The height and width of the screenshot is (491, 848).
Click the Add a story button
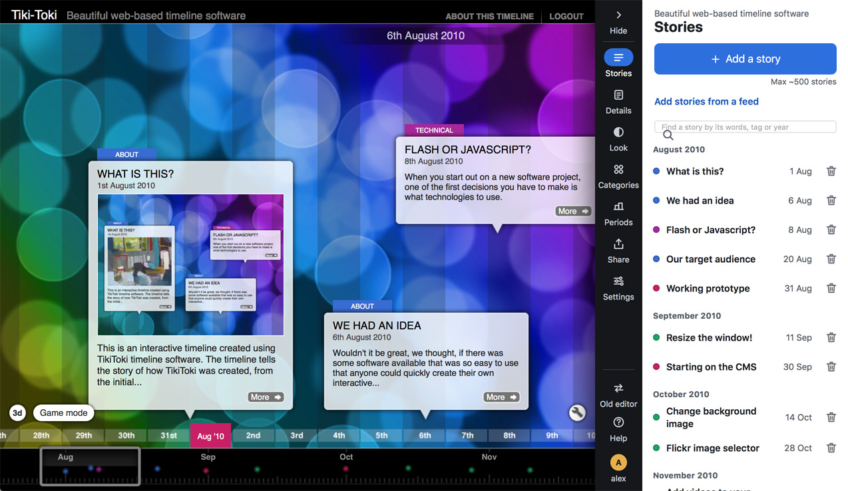tap(745, 59)
